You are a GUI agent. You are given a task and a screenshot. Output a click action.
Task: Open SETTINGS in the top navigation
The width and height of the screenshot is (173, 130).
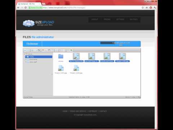point(120,19)
